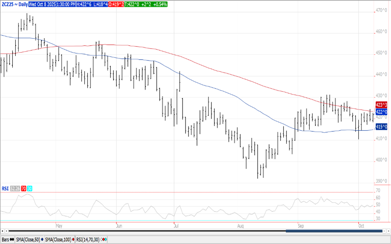Click the inner right scroll arrow on scrollbar
Image resolution: width=391 pixels, height=244 pixels.
point(384,231)
